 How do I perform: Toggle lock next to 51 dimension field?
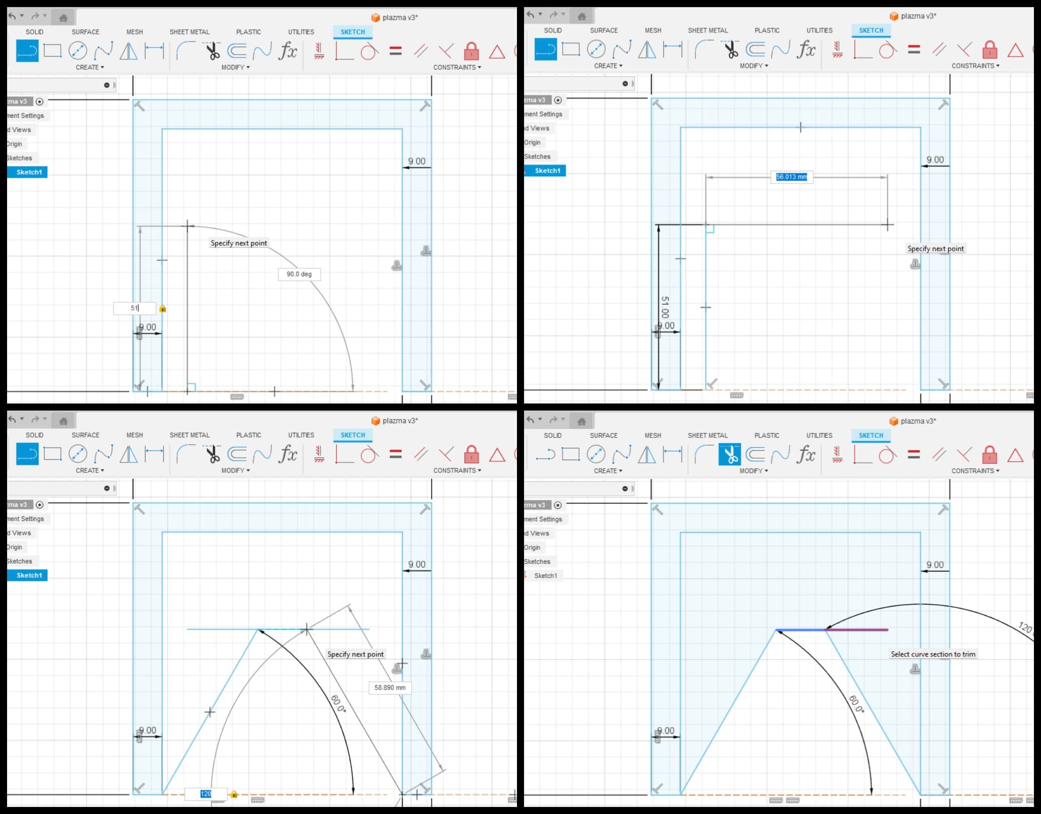162,309
